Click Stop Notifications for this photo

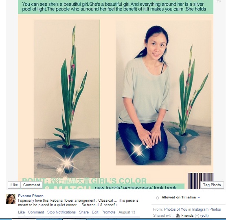click(x=61, y=212)
